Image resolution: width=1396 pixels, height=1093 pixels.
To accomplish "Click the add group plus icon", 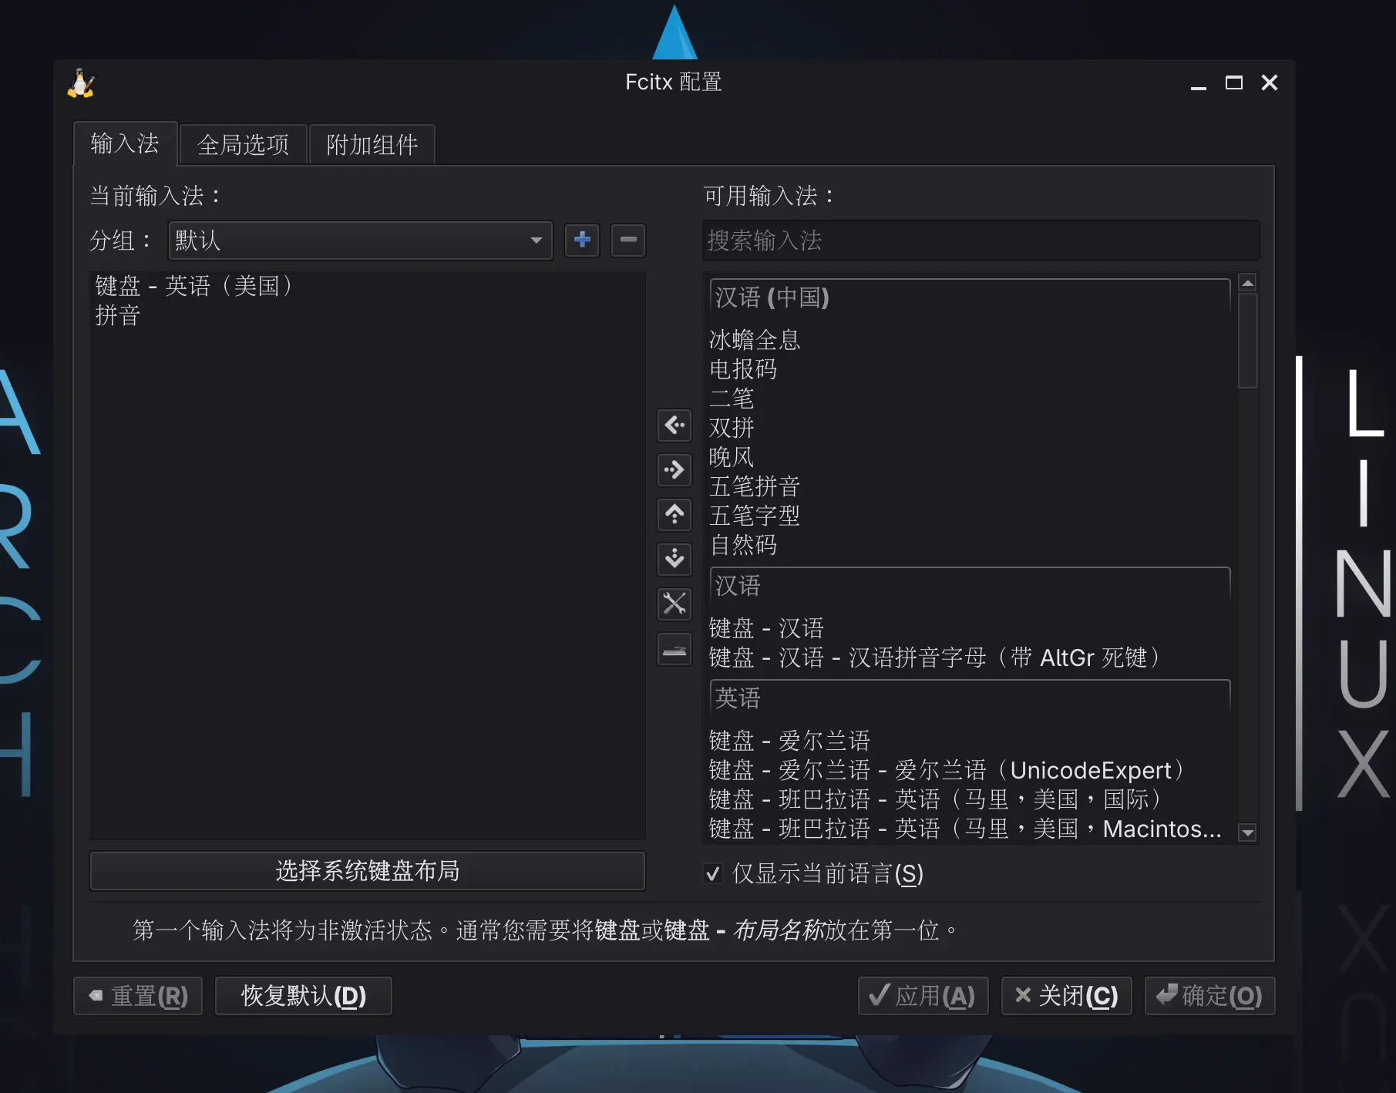I will coord(582,240).
